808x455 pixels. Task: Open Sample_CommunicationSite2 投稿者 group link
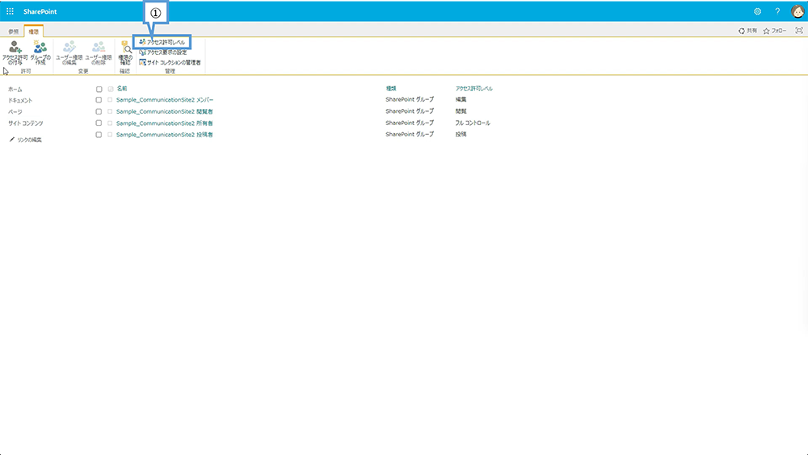(164, 135)
